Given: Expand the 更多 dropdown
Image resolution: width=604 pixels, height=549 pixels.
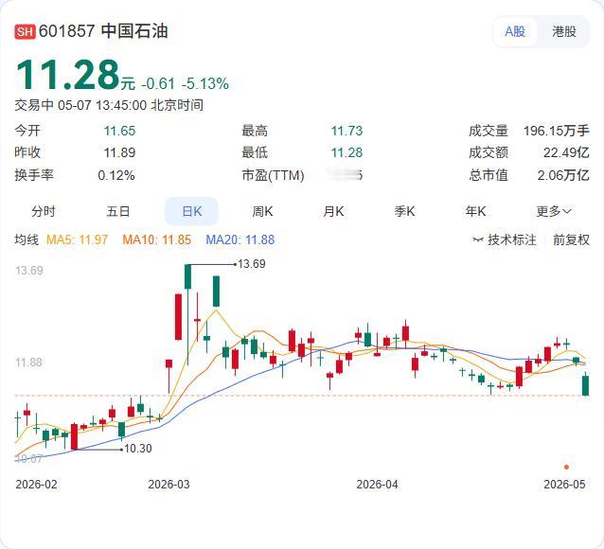Looking at the screenshot, I should pyautogui.click(x=554, y=211).
